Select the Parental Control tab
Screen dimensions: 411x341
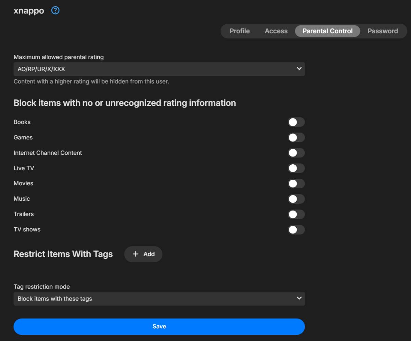coord(327,31)
